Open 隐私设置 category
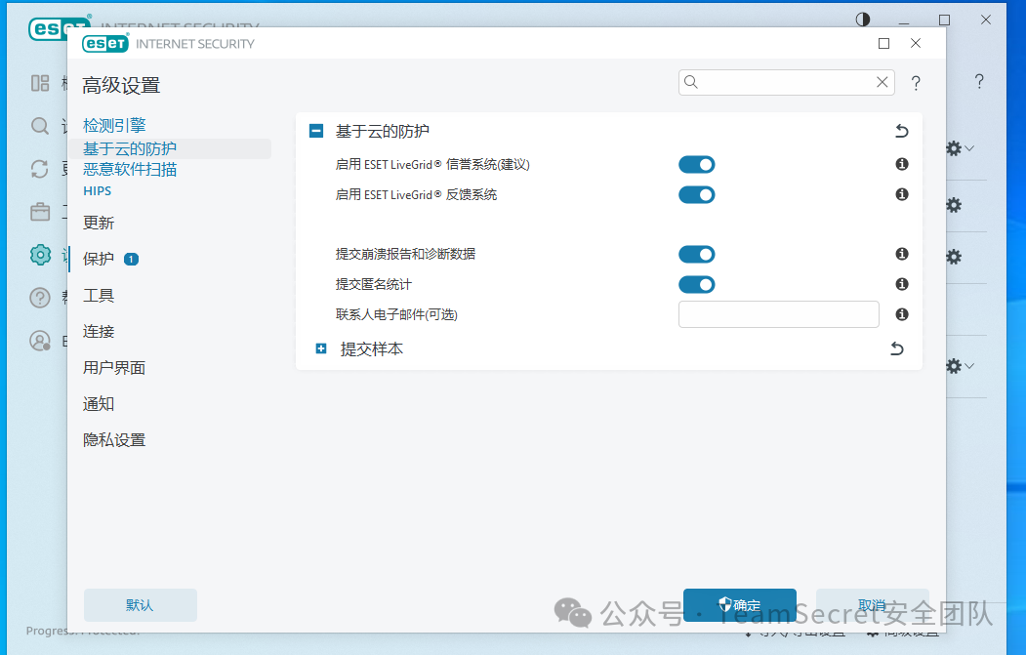The image size is (1026, 655). coord(114,439)
